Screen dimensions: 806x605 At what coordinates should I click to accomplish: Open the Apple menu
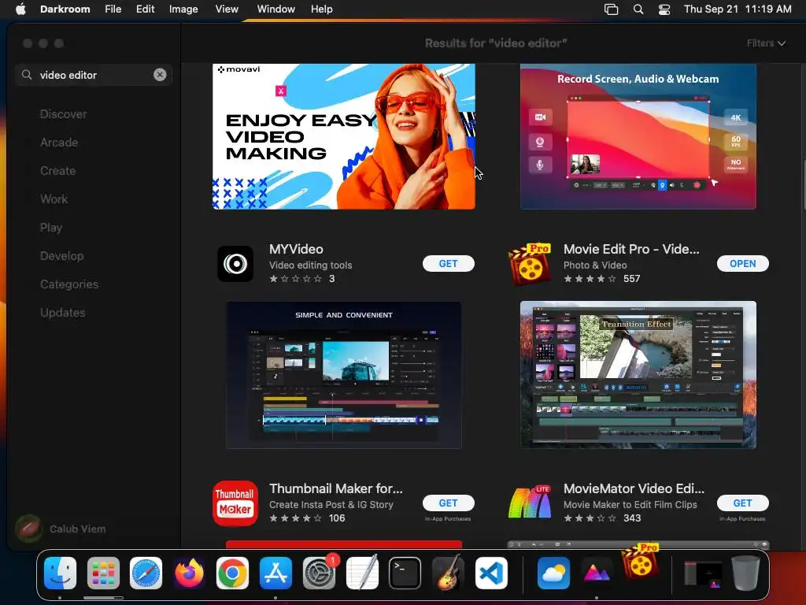[20, 9]
